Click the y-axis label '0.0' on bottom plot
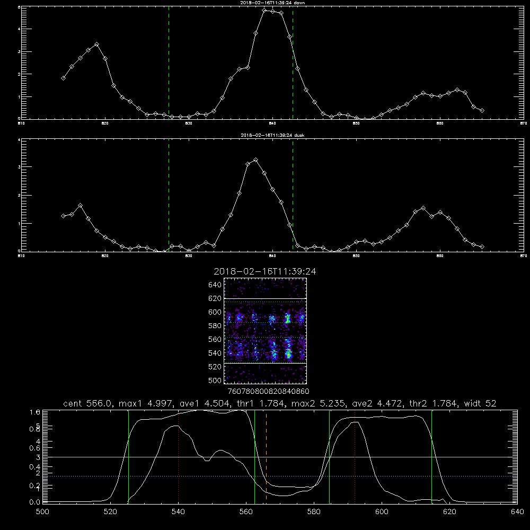This screenshot has width=530, height=530. (34, 502)
